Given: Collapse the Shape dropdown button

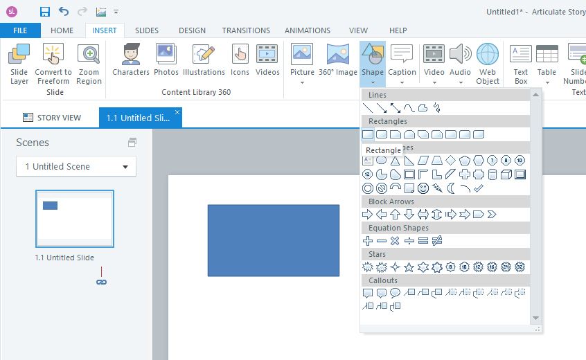Looking at the screenshot, I should click(x=373, y=64).
